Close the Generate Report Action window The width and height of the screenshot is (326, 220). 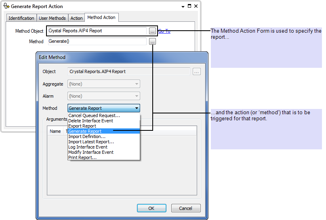click(x=196, y=6)
